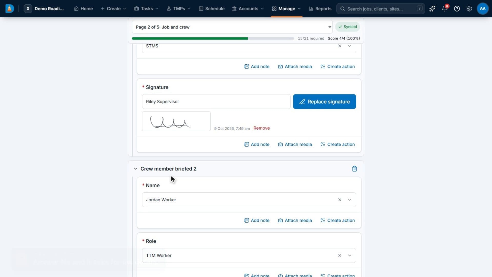Click the traffic cone app logo
The image size is (492, 277).
point(9,8)
